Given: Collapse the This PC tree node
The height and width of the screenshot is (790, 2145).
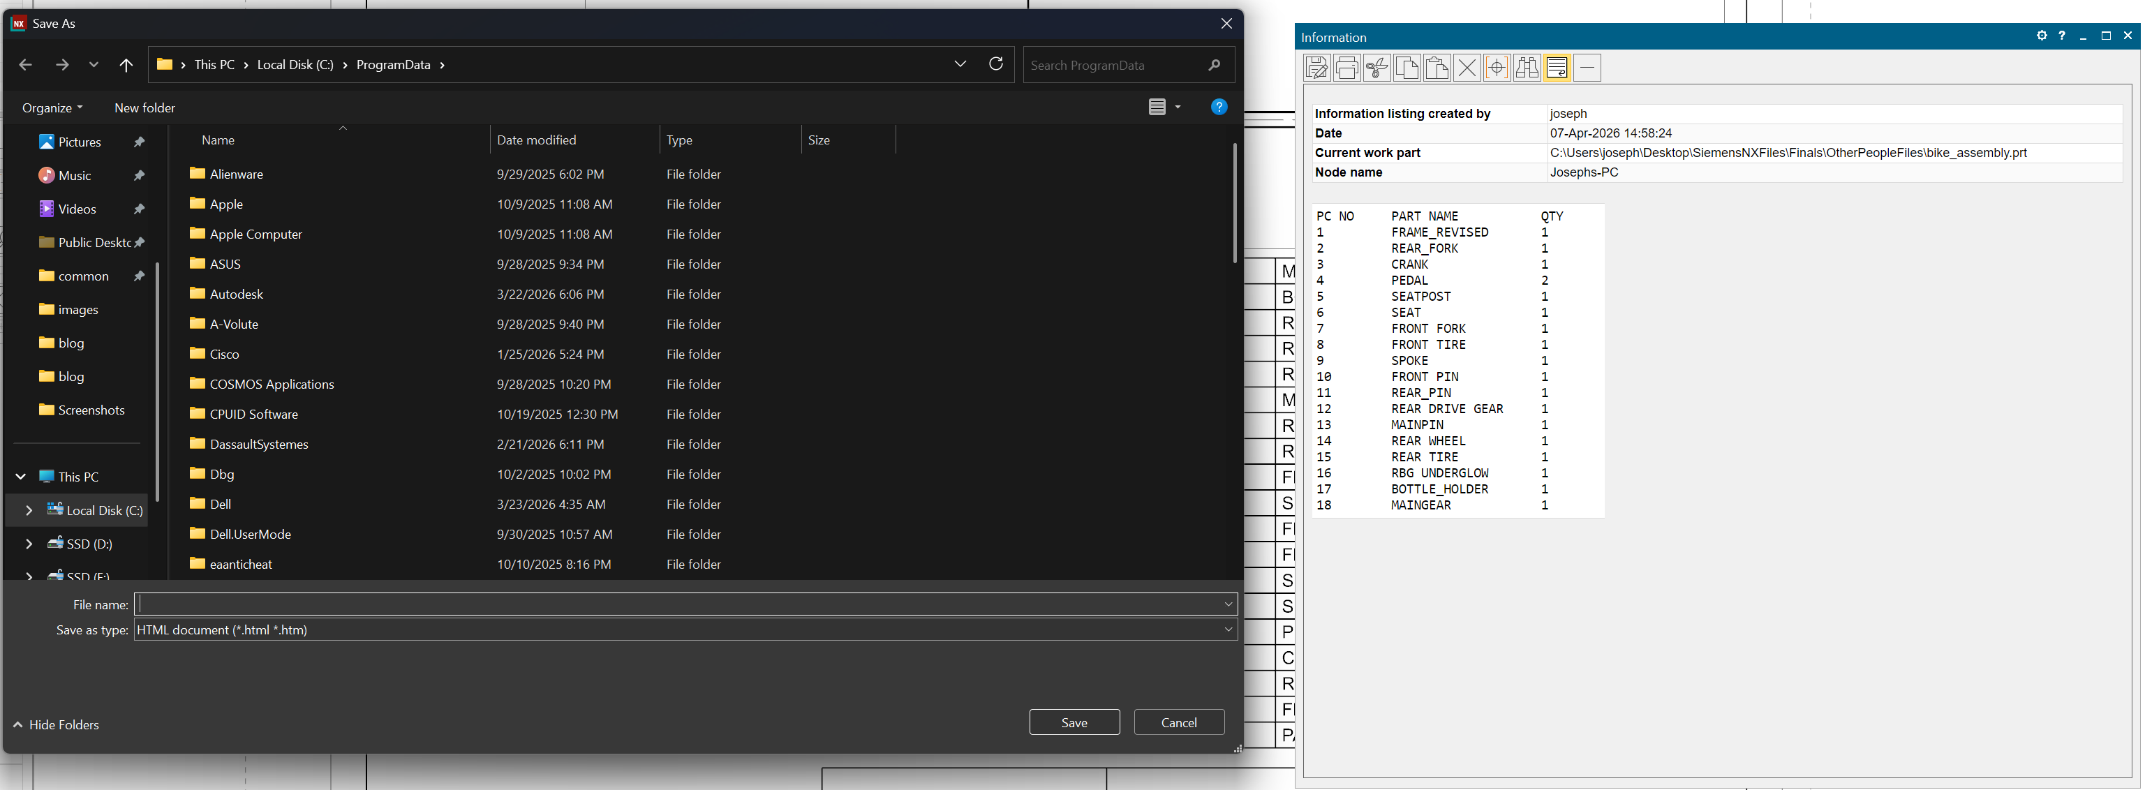Looking at the screenshot, I should click(21, 477).
